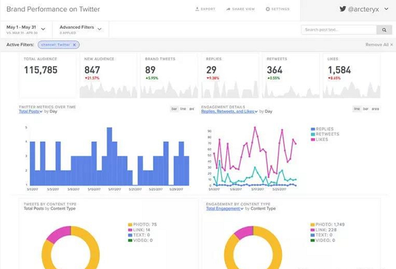
Task: Click the Export button label
Action: [x=208, y=9]
